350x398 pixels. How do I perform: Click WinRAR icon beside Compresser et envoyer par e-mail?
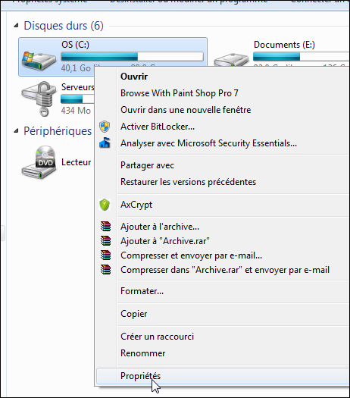click(105, 255)
